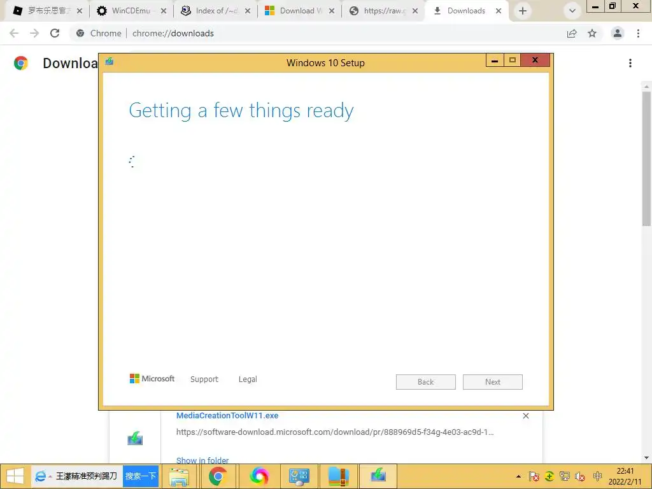
Task: Close the Downloads tab
Action: [x=499, y=11]
